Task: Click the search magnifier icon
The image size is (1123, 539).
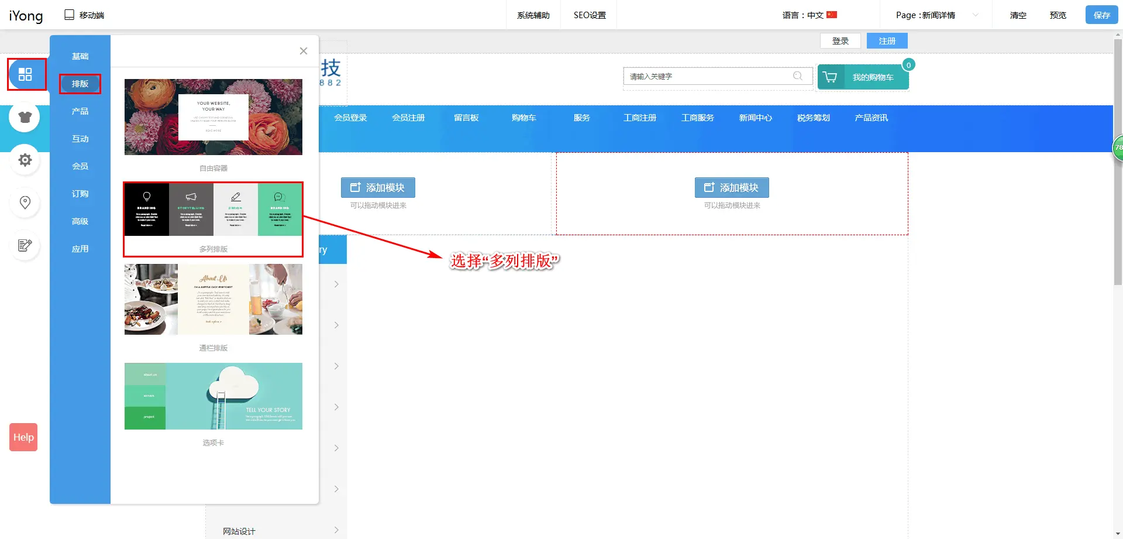Action: 797,76
